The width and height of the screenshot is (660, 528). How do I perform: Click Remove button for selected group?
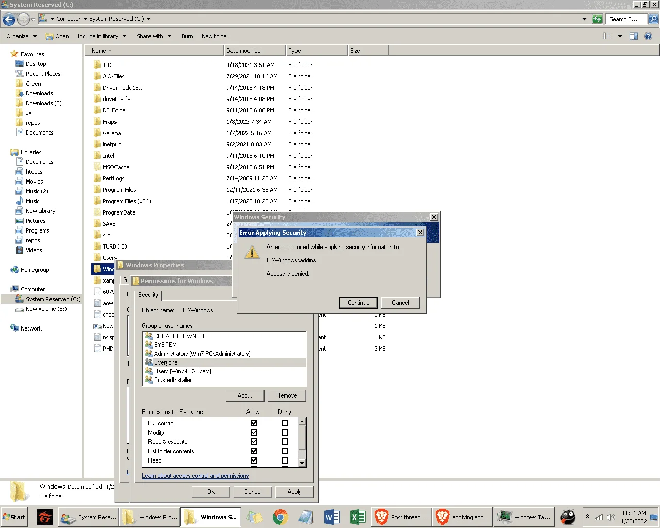click(x=287, y=395)
